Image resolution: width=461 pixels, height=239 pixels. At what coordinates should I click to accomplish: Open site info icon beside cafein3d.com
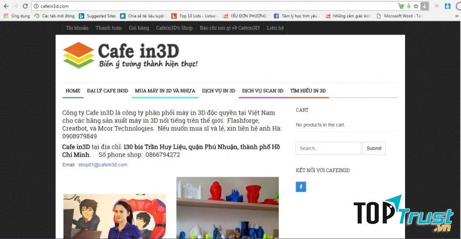(x=36, y=6)
